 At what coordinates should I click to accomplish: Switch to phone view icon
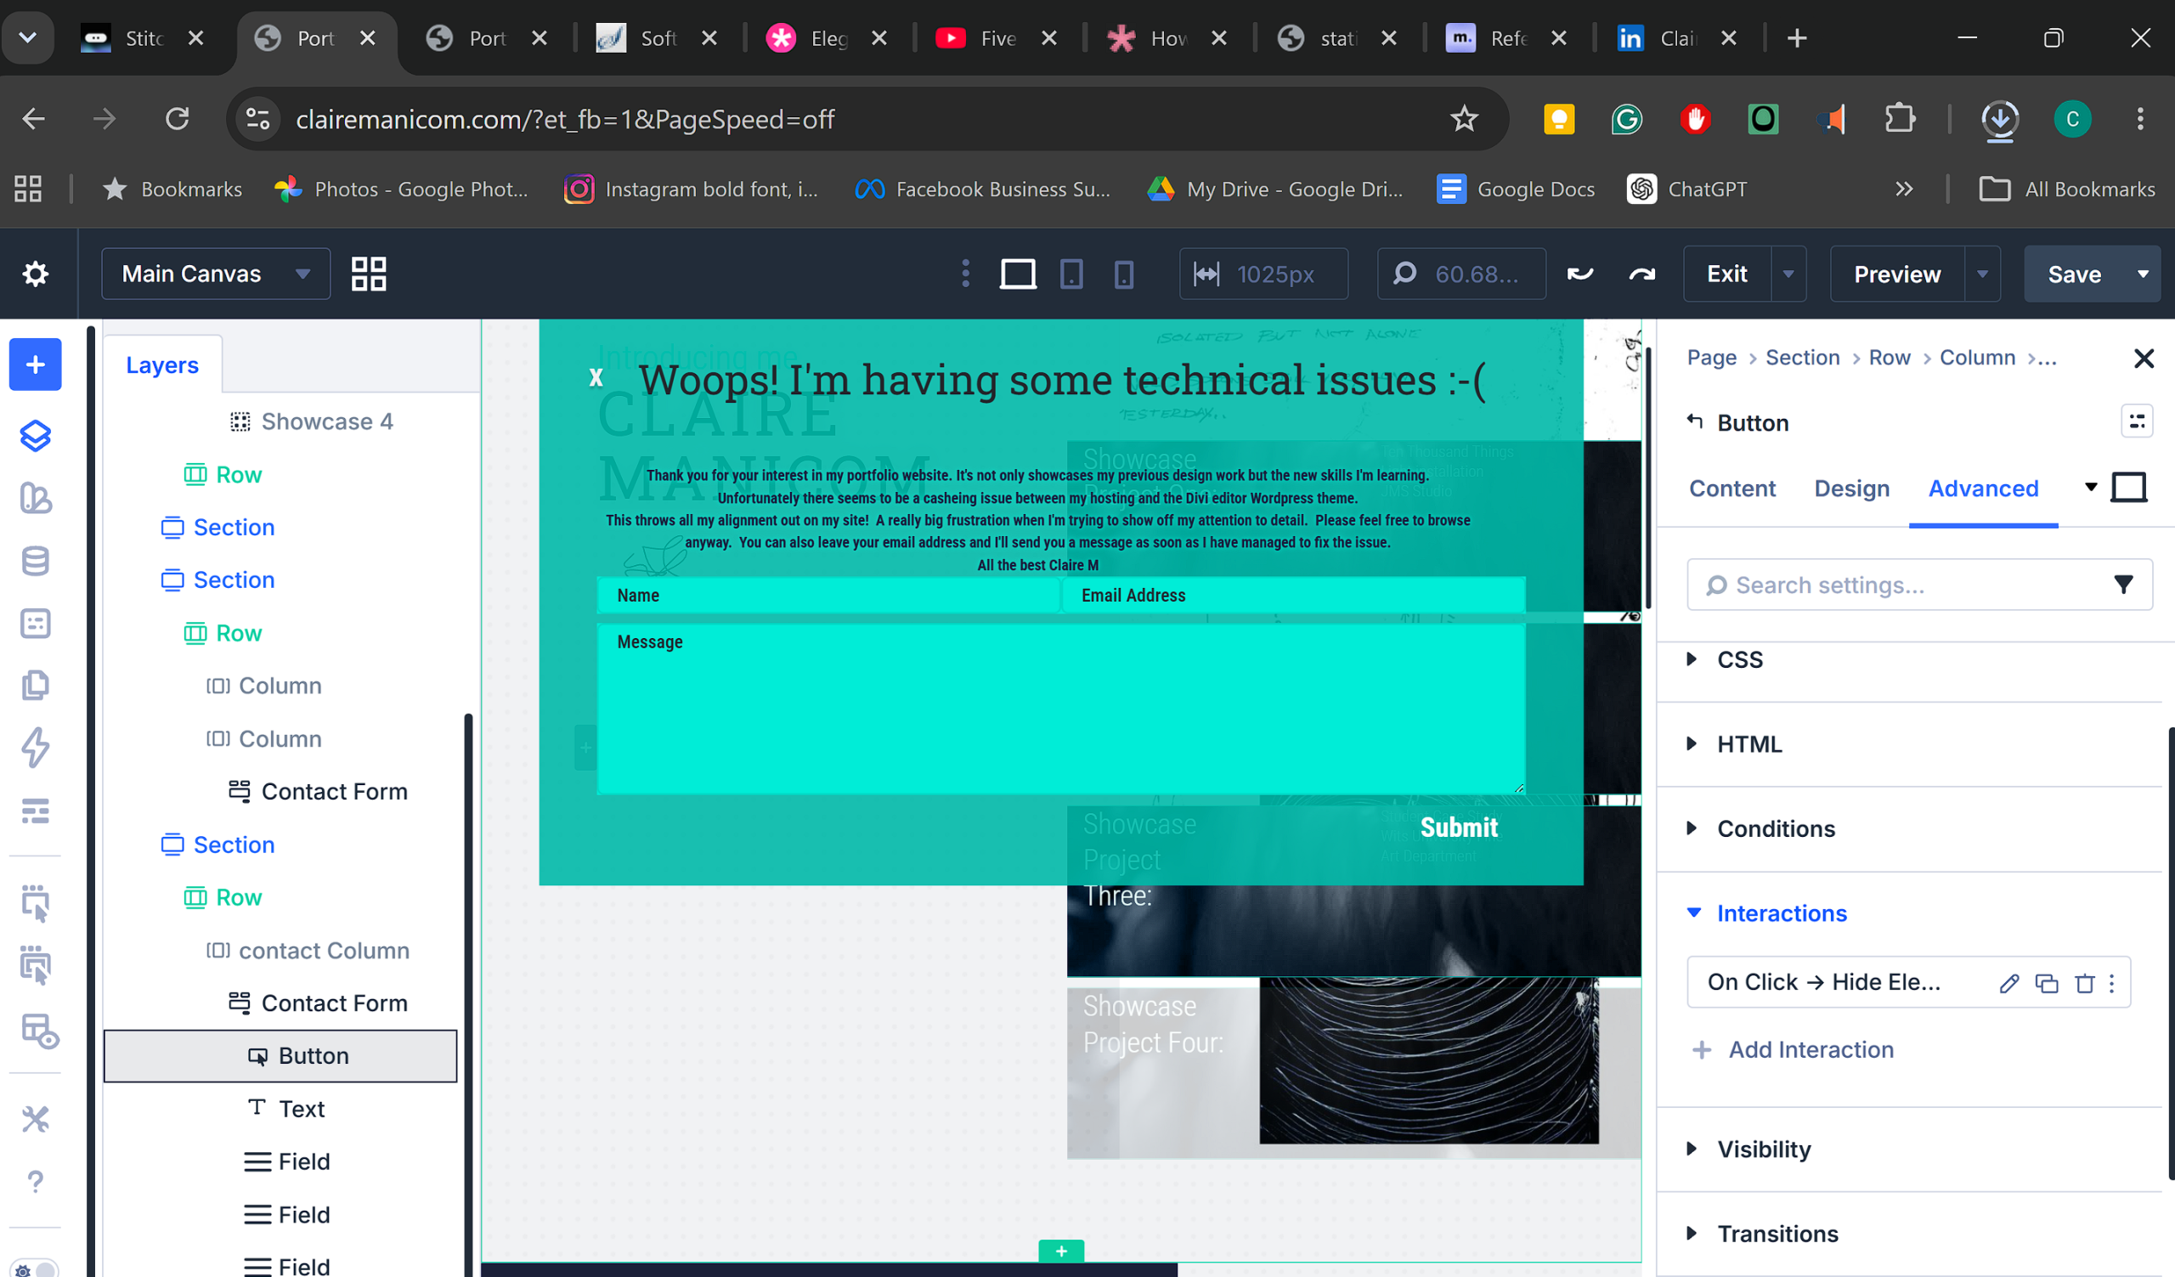[1123, 274]
